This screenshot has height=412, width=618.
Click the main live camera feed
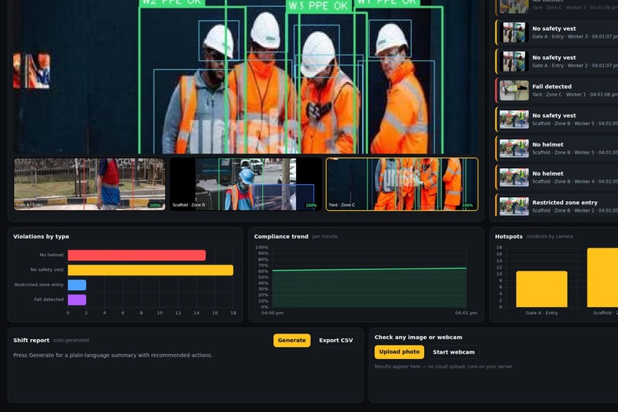[x=246, y=77]
